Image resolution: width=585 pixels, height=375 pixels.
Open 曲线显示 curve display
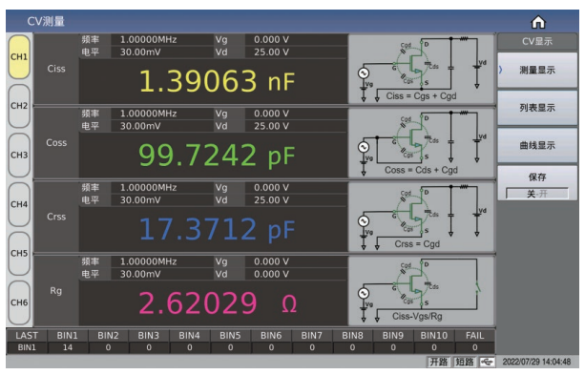pos(537,146)
